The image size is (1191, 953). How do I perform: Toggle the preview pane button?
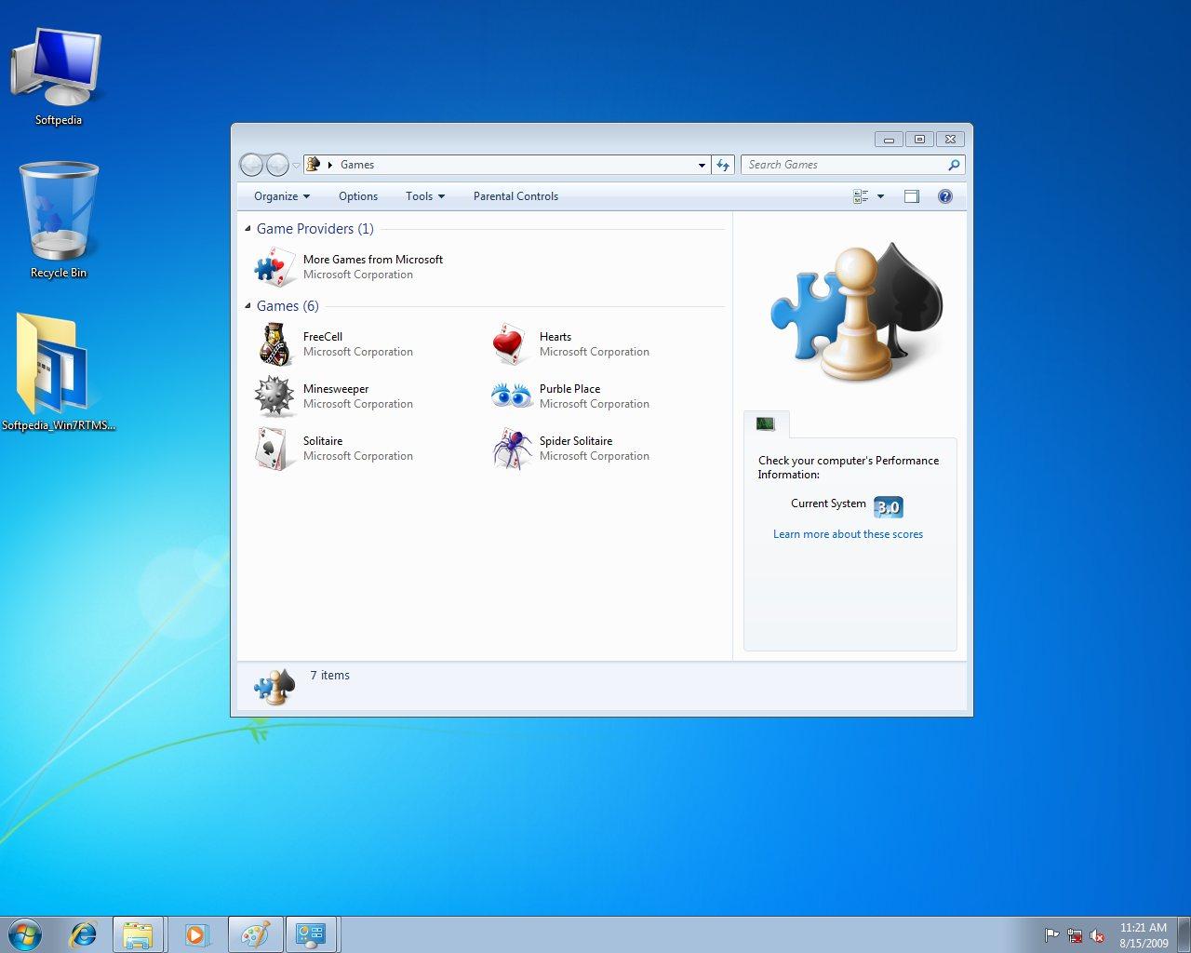(912, 196)
